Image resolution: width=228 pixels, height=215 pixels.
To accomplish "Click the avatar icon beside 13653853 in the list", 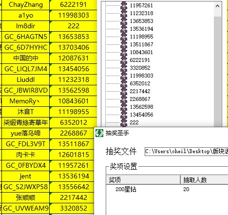I will [124, 21].
